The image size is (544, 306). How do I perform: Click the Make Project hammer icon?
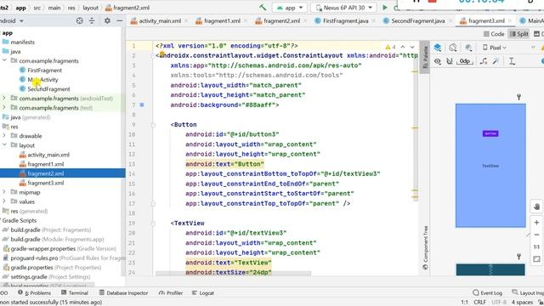(263, 8)
